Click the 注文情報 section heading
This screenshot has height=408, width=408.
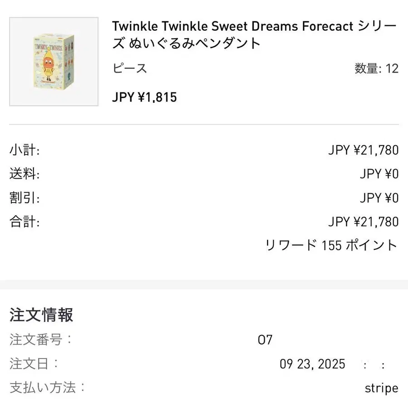41,315
